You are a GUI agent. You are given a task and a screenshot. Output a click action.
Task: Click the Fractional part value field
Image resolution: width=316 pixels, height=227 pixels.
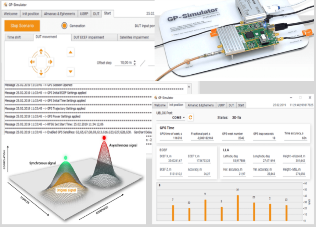coord(202,138)
